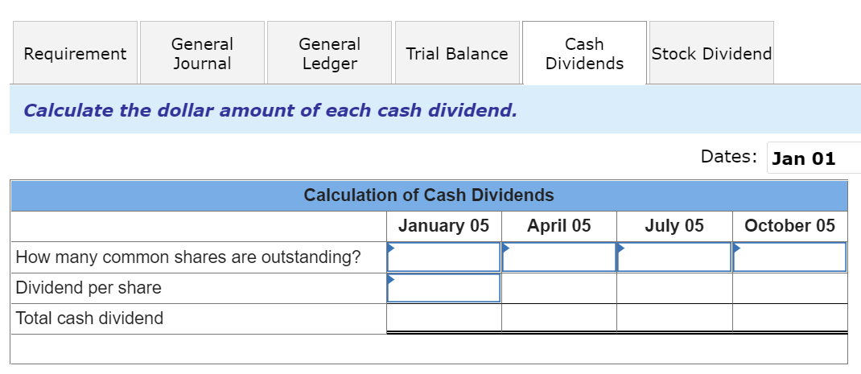The height and width of the screenshot is (374, 861).
Task: Click the 'April 05' column header
Action: (x=559, y=226)
